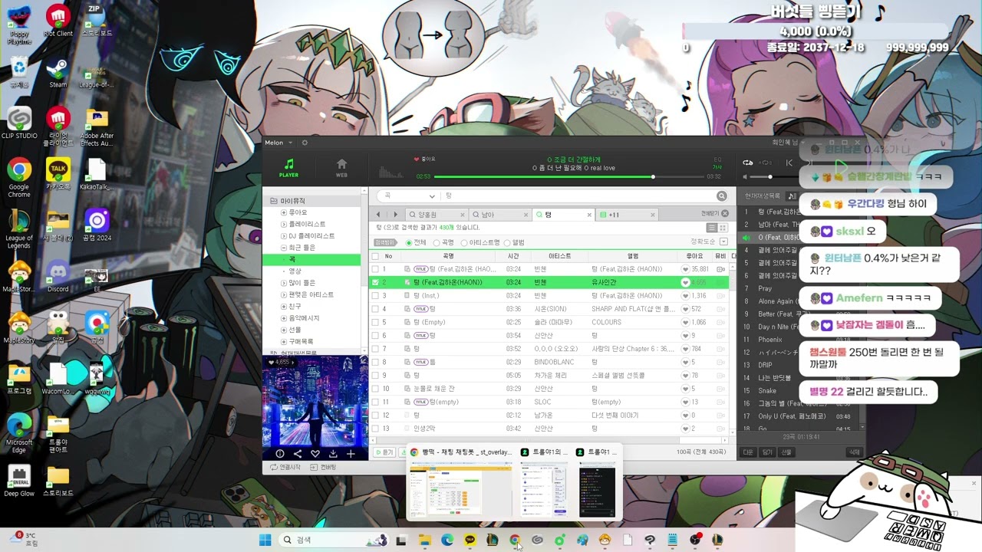The height and width of the screenshot is (552, 982).
Task: Click the search magnifier button
Action: [x=722, y=196]
